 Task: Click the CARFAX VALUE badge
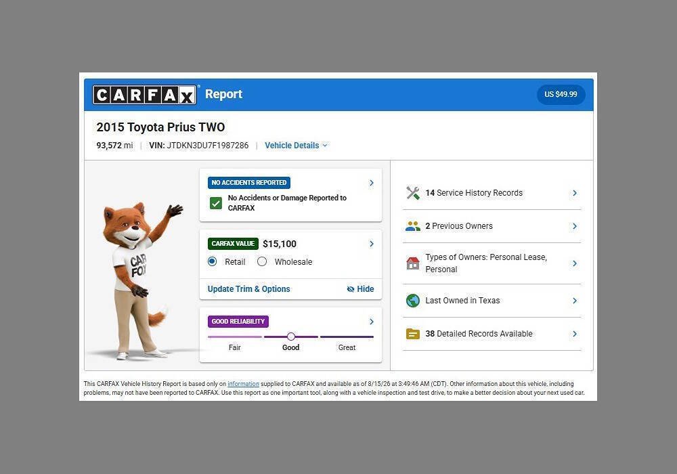coord(233,244)
